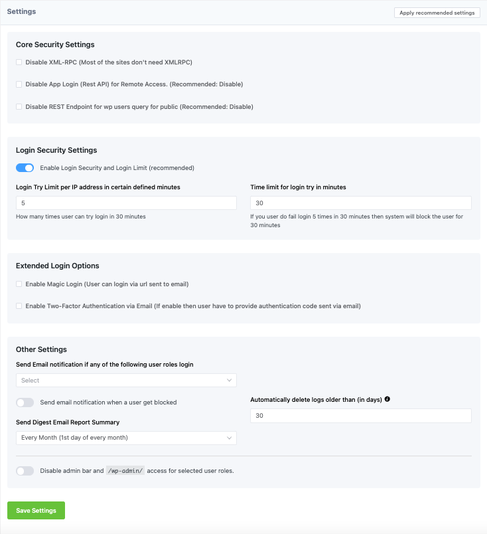Click the Save Settings button
Image resolution: width=487 pixels, height=534 pixels.
[36, 510]
